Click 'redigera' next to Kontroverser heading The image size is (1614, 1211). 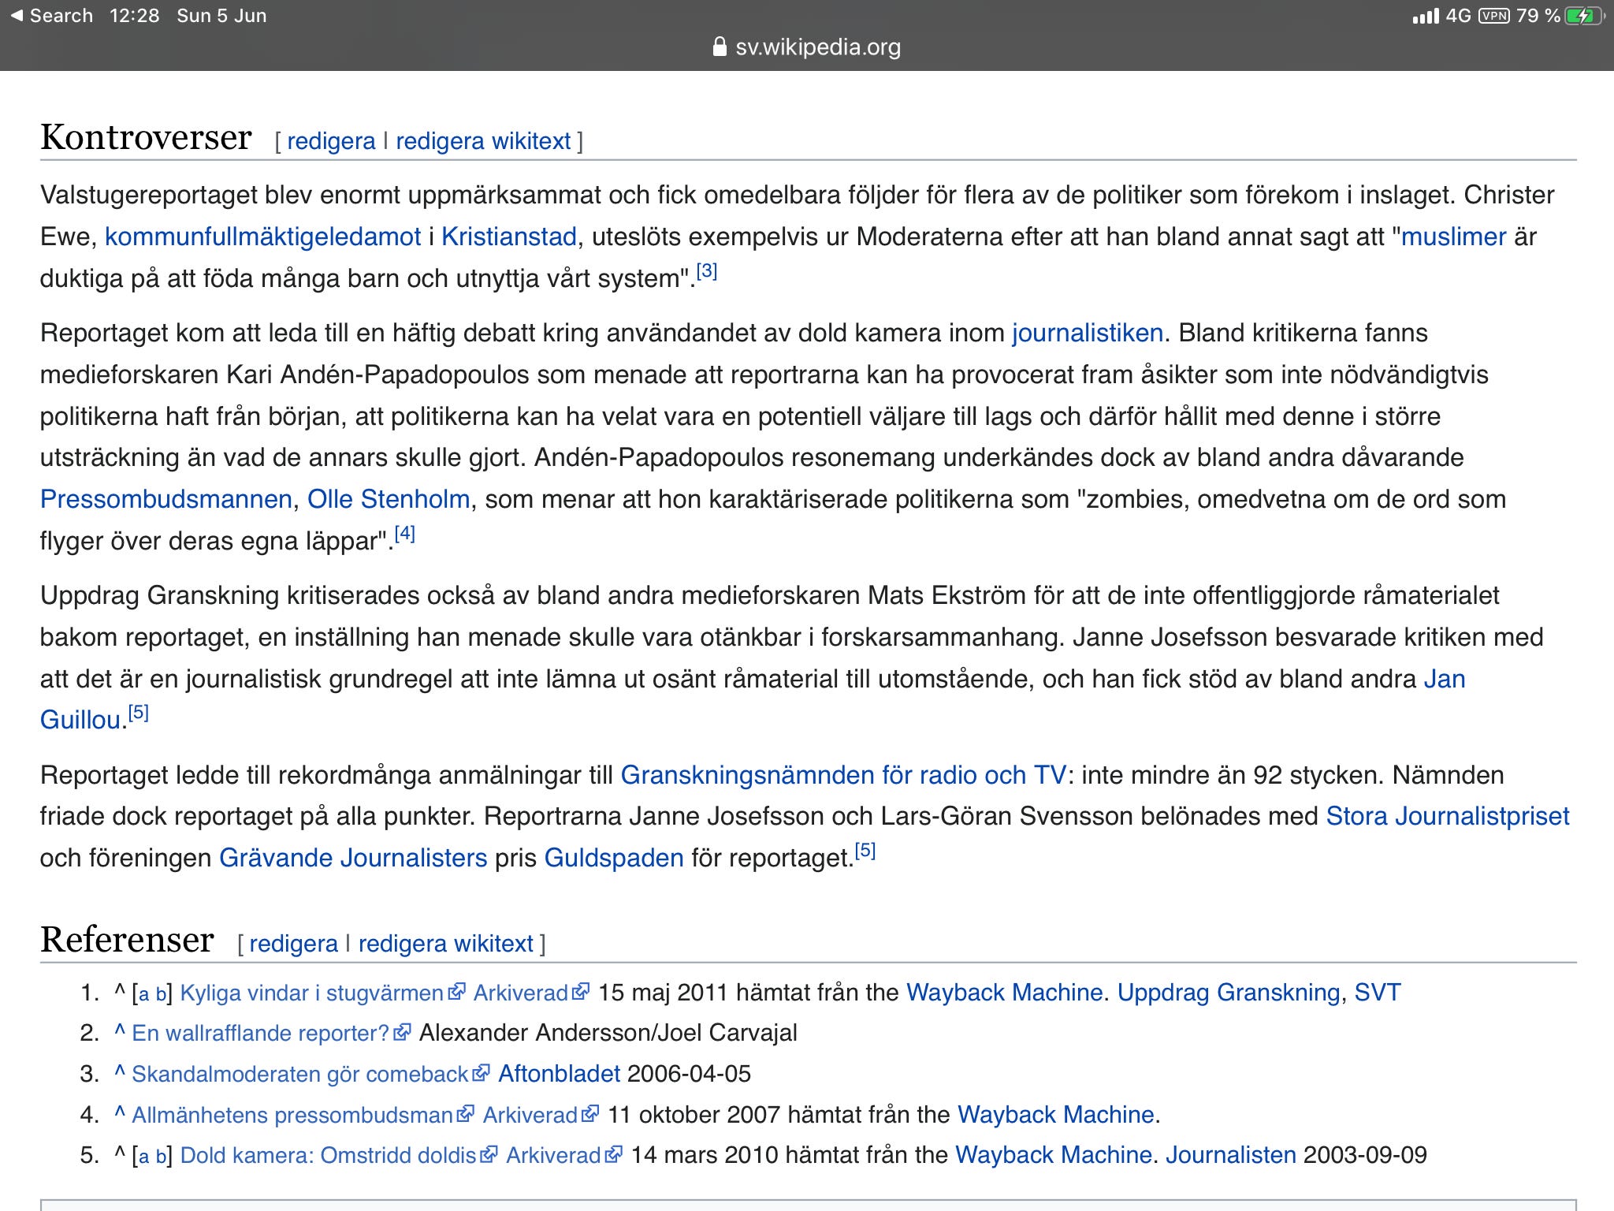[331, 141]
